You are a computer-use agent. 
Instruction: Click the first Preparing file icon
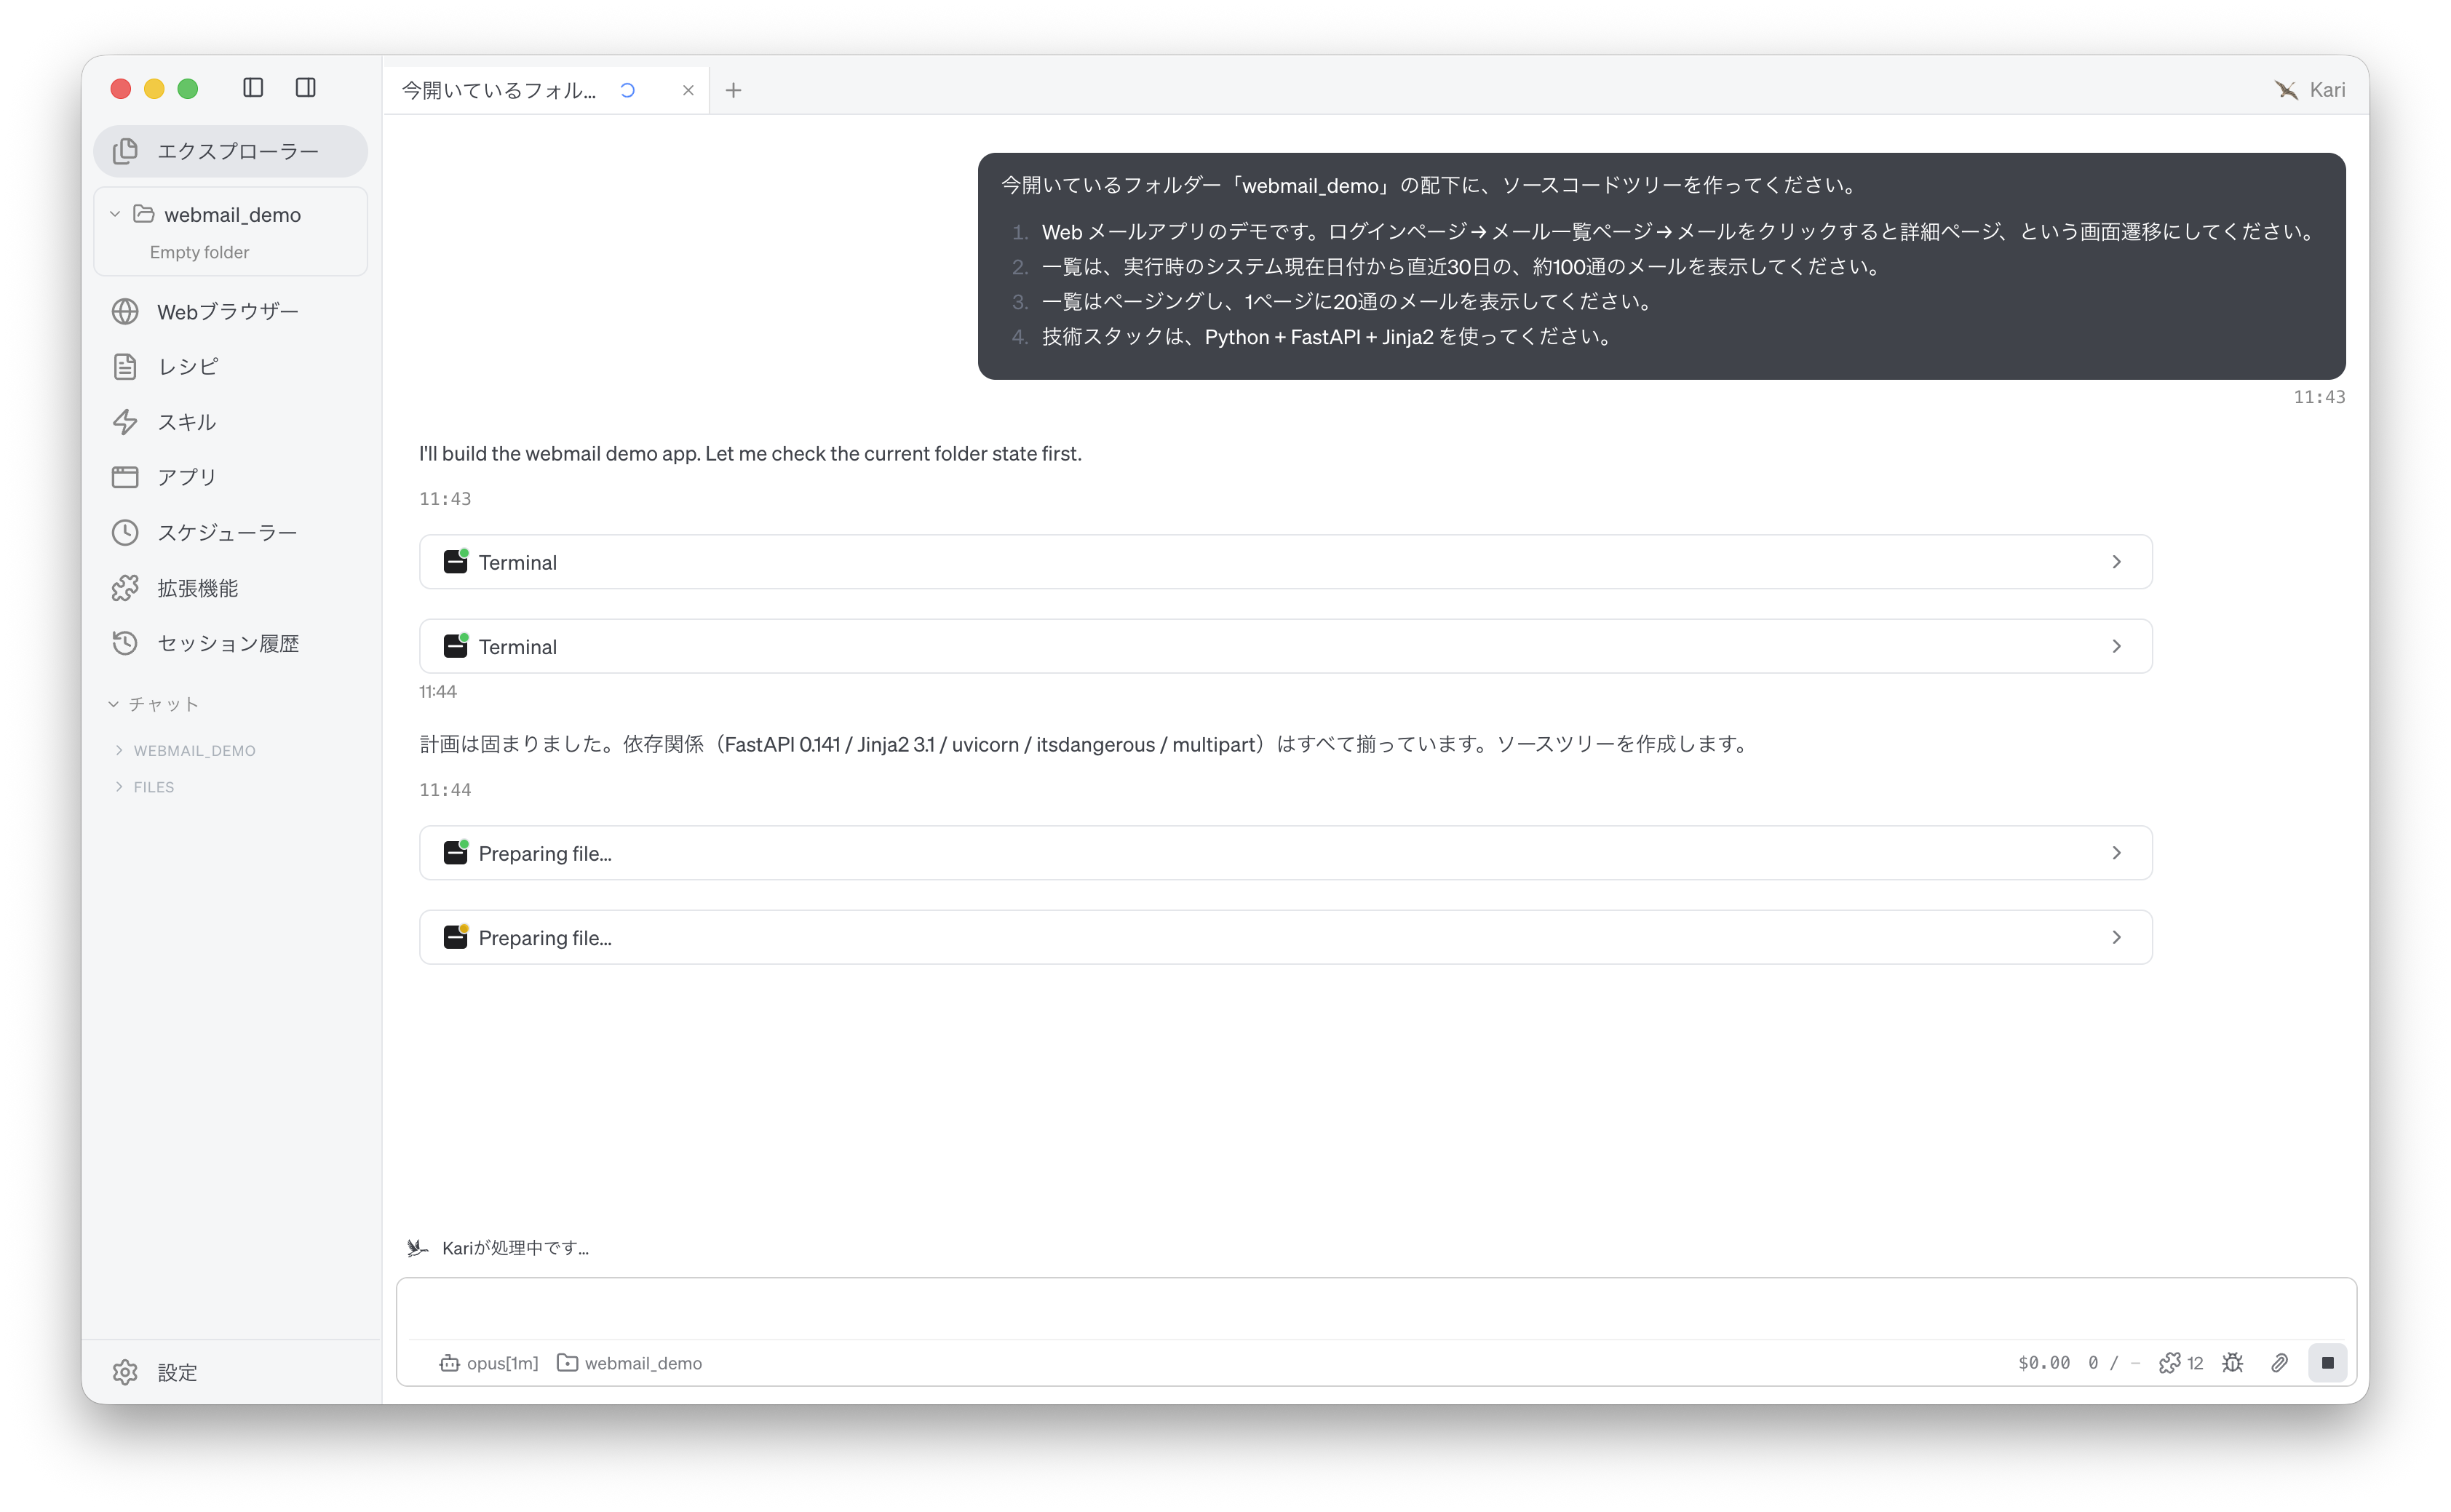[x=456, y=852]
